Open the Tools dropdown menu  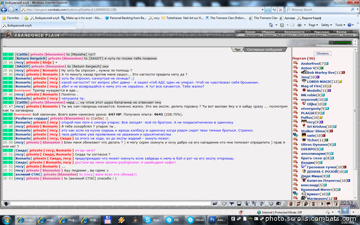[x=340, y=25]
